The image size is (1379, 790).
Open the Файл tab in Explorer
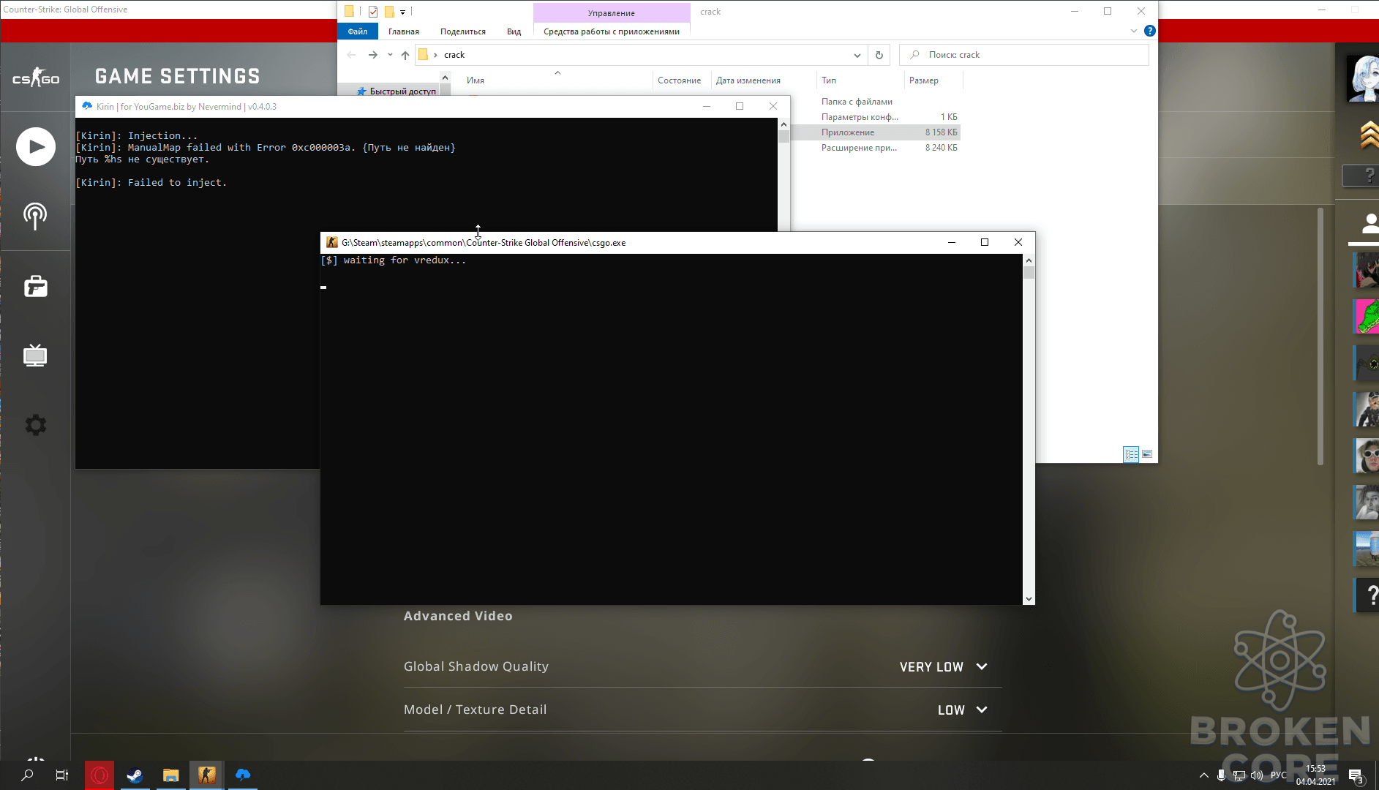click(x=358, y=31)
